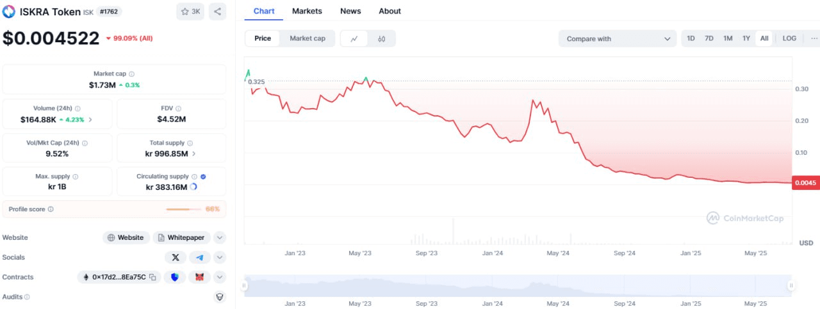Screen dimensions: 820x309
Task: Click the Circulating supply info icon
Action: [x=195, y=177]
